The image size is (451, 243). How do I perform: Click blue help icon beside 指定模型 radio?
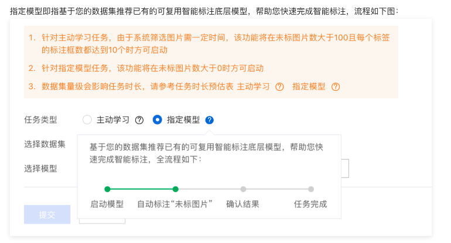(210, 120)
